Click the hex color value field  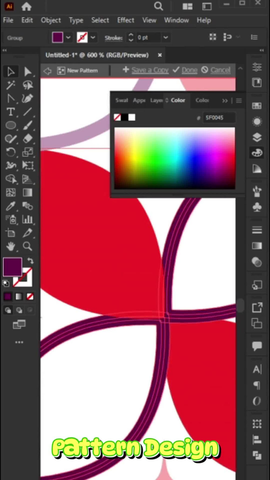219,117
